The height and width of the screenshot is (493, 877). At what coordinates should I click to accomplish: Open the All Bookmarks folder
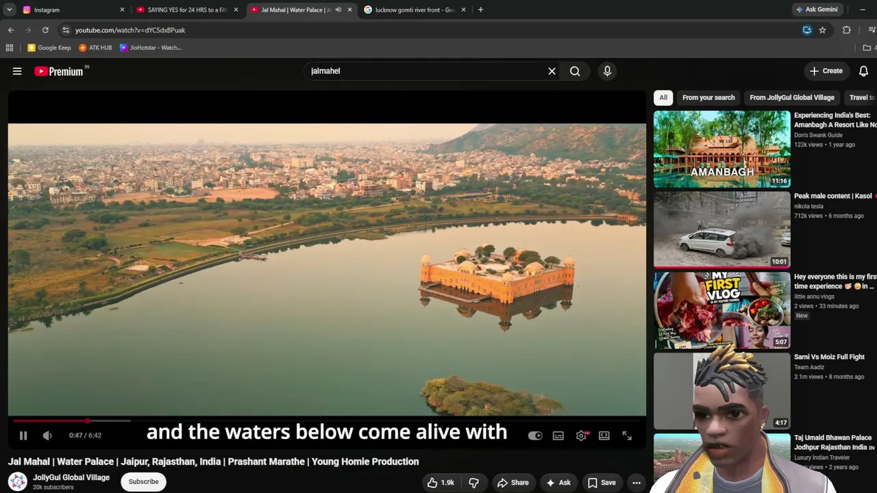tap(869, 48)
